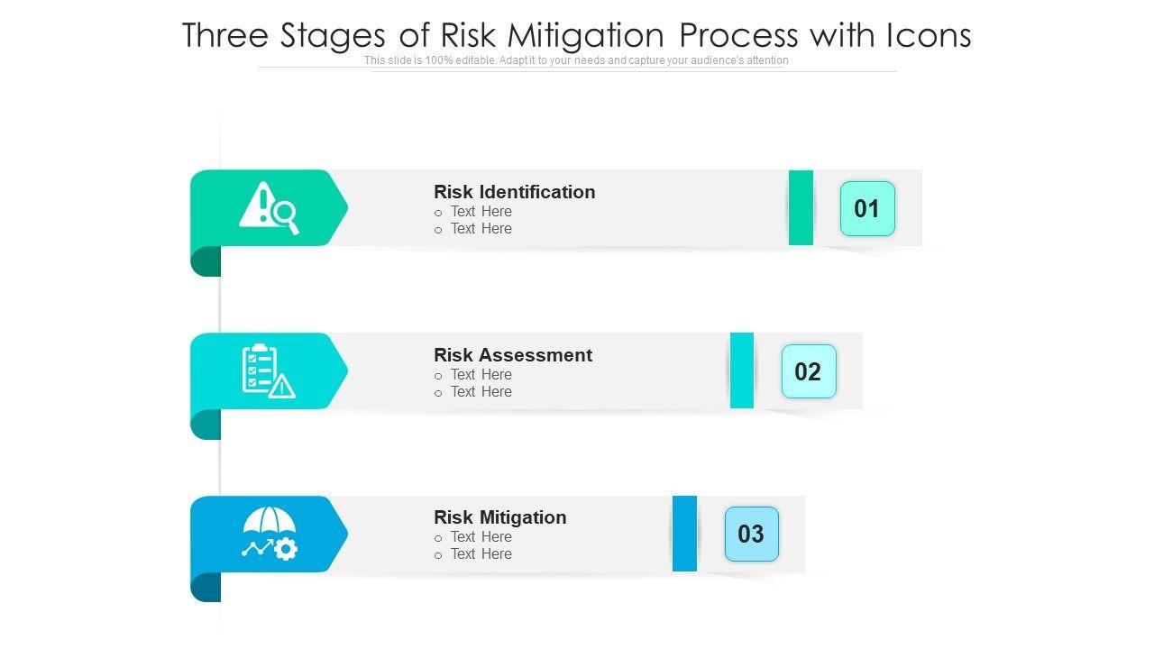Image resolution: width=1154 pixels, height=649 pixels.
Task: Click the Risk Identification heading
Action: pos(514,192)
